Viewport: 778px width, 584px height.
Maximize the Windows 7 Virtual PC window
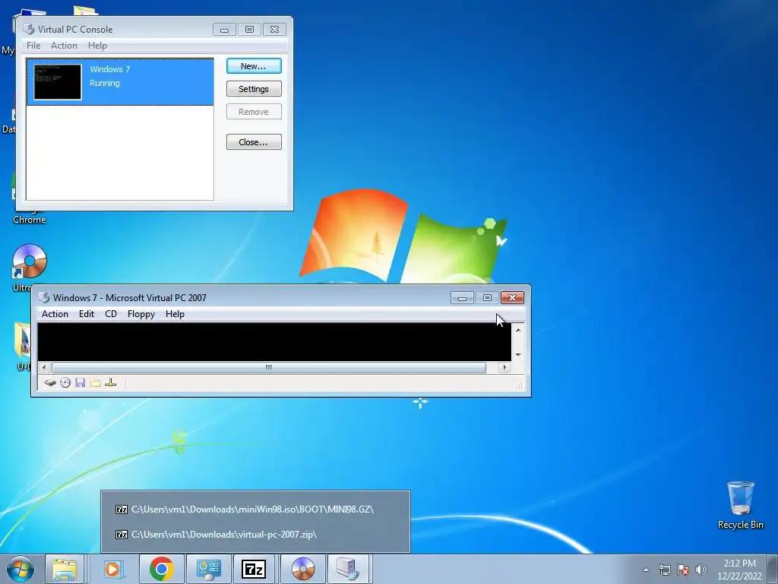tap(487, 297)
